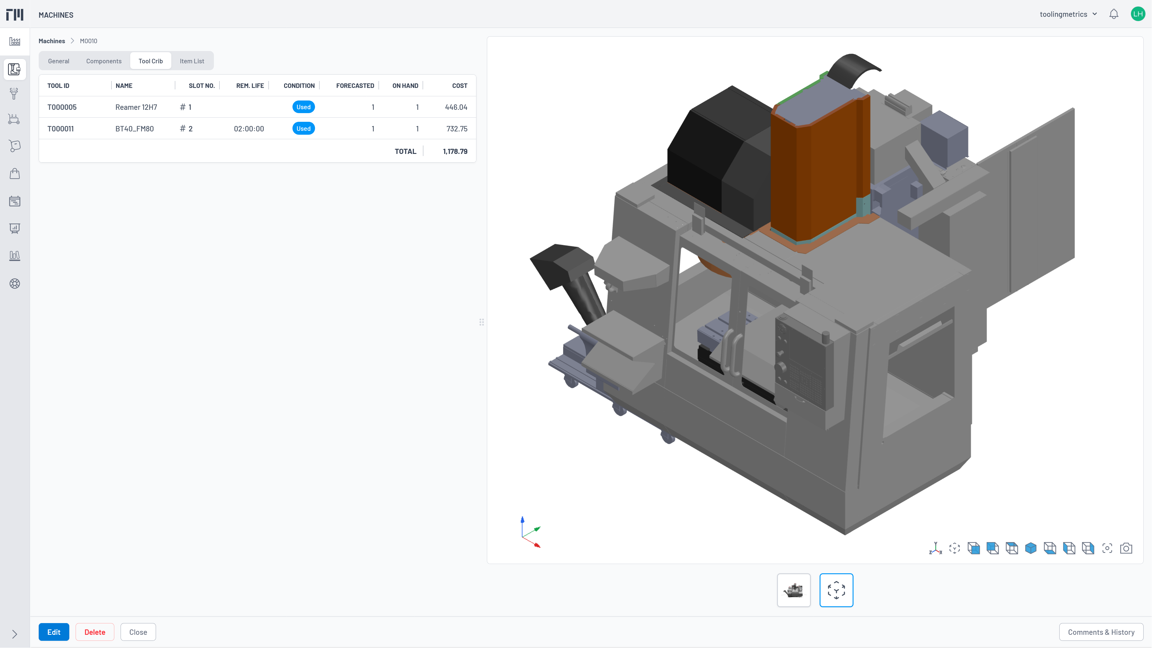Toggle the XYZ axis indicator icon

(x=935, y=548)
